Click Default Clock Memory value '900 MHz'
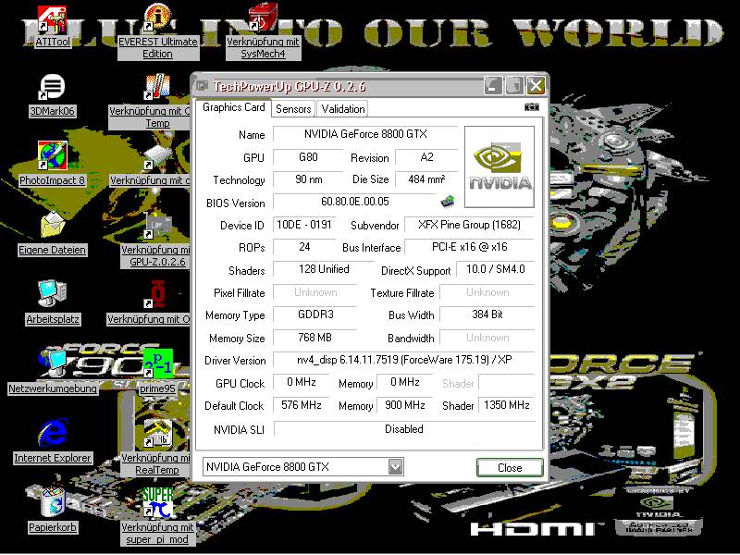740x555 pixels. [x=405, y=405]
